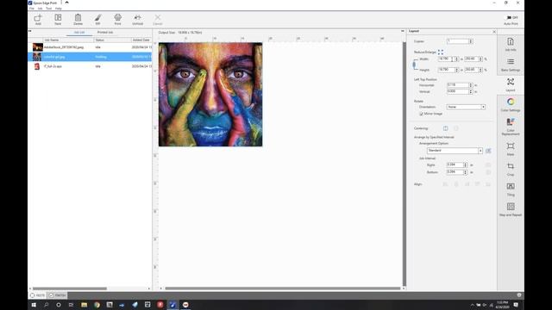
Task: Click the preview area horizontal scrollbar
Action: pyautogui.click(x=283, y=288)
